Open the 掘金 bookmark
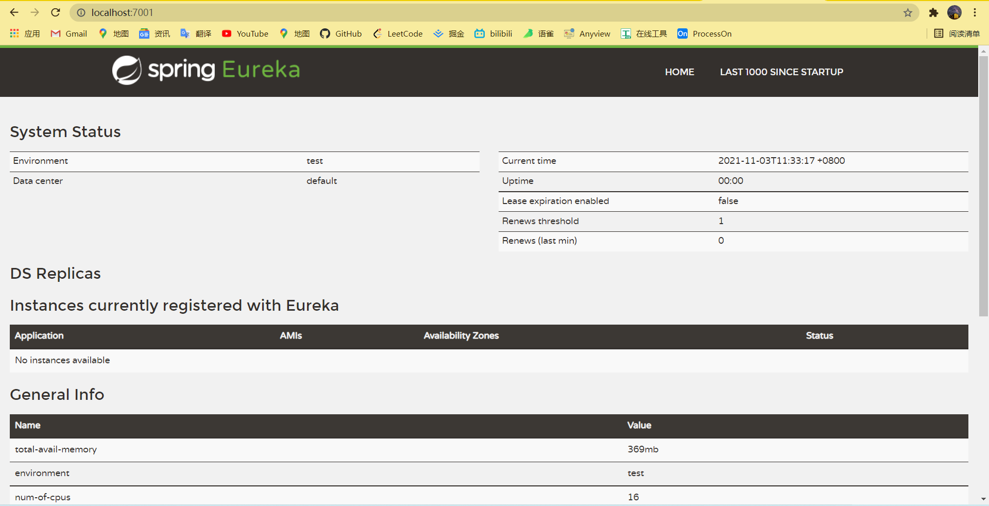989x506 pixels. click(x=449, y=33)
